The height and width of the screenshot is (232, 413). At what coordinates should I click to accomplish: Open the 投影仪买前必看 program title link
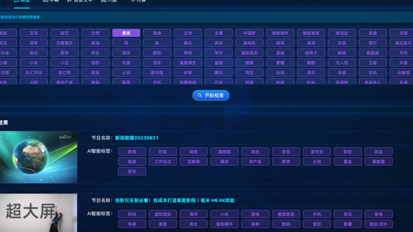coord(175,200)
